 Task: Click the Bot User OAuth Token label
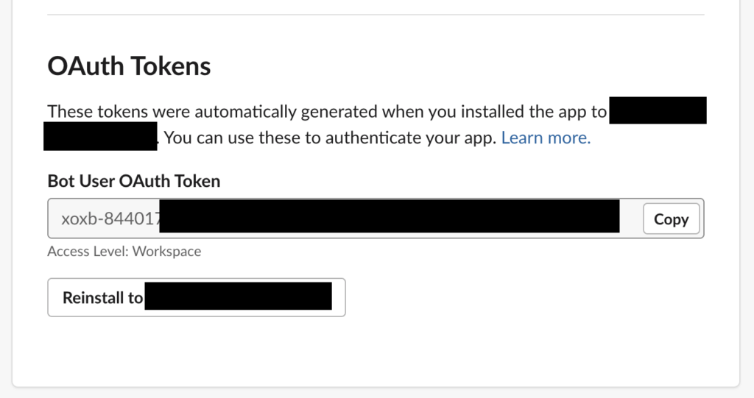pyautogui.click(x=134, y=181)
